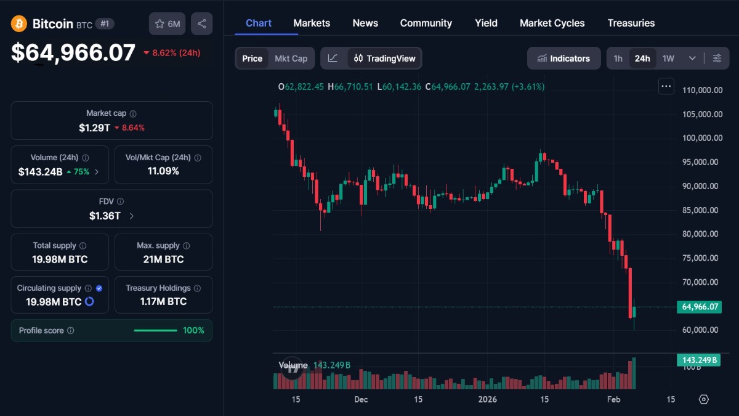Open the Market Cycles tab
Image resolution: width=739 pixels, height=416 pixels.
[x=552, y=23]
